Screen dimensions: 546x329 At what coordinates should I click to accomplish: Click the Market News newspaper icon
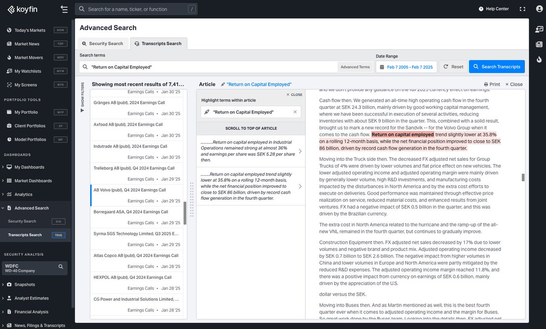[x=9, y=44]
